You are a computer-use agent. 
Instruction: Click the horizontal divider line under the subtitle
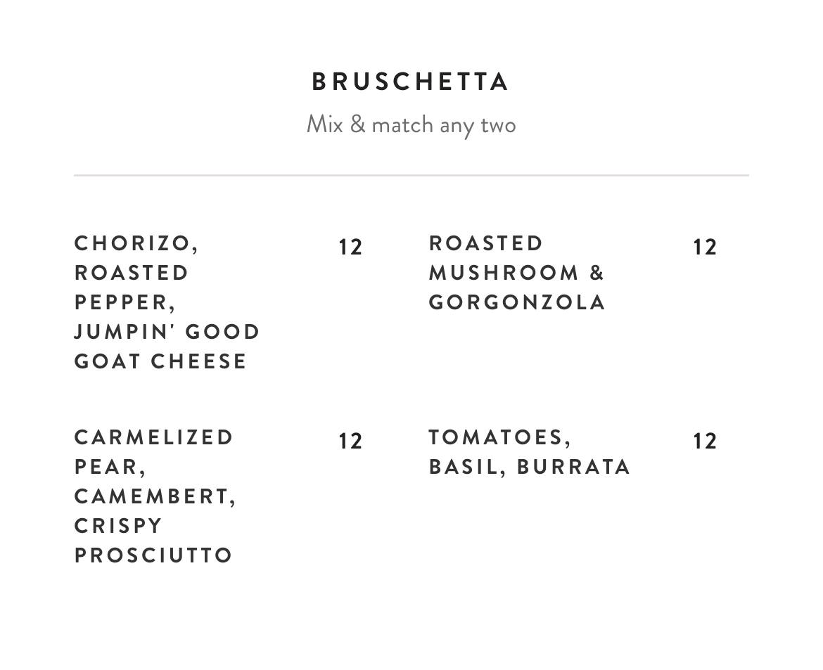point(411,175)
